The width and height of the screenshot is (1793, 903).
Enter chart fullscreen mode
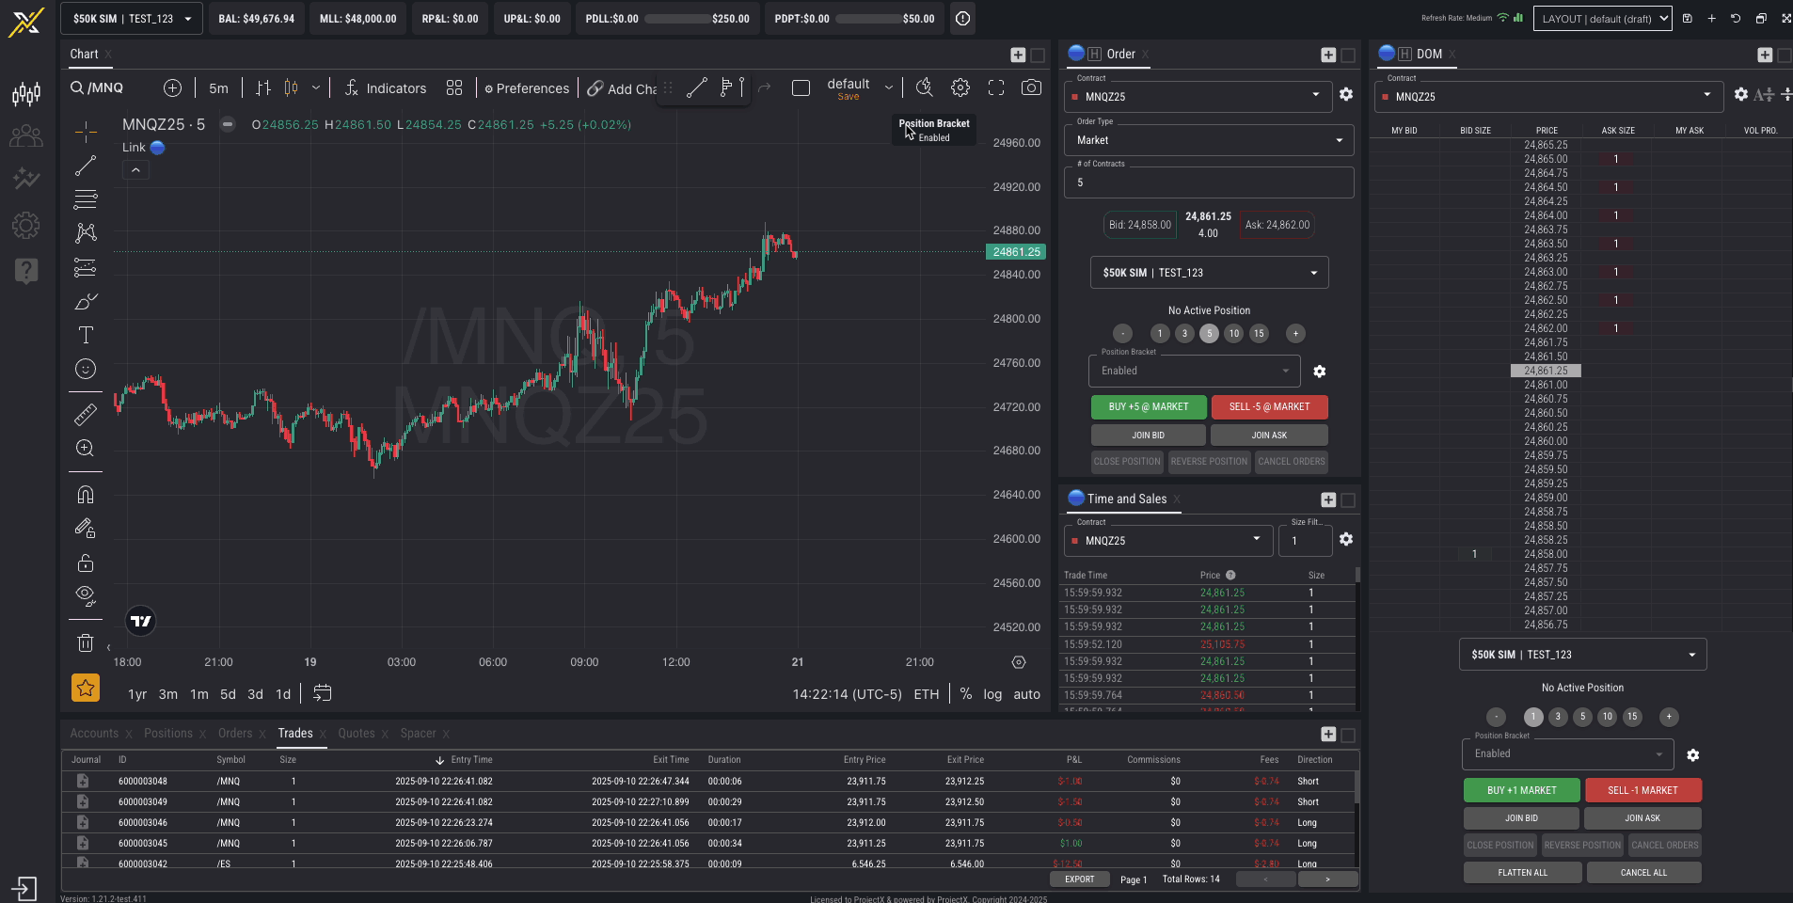pos(995,87)
